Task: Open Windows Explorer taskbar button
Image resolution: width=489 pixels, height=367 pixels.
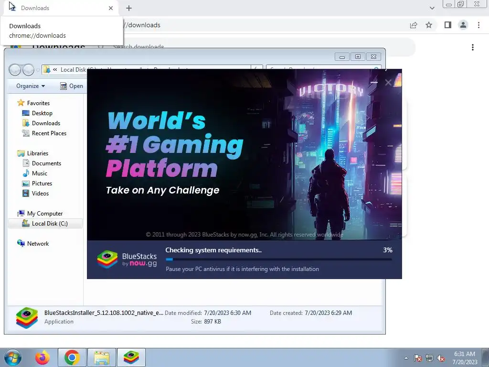Action: point(102,357)
